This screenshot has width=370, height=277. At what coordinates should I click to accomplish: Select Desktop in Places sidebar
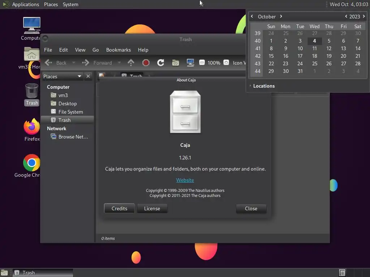[67, 104]
